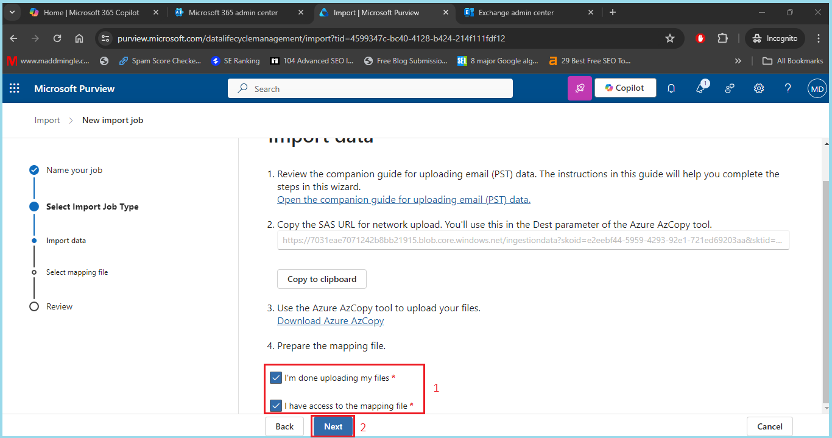This screenshot has width=832, height=438.
Task: Open the help question mark icon
Action: click(x=788, y=88)
